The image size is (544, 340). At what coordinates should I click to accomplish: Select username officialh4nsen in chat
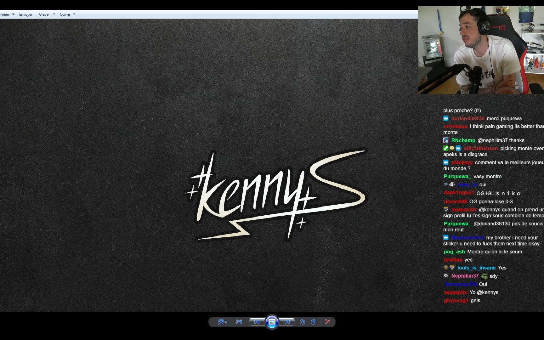pyautogui.click(x=481, y=149)
